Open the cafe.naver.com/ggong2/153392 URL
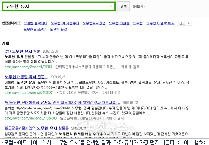 tap(28, 92)
